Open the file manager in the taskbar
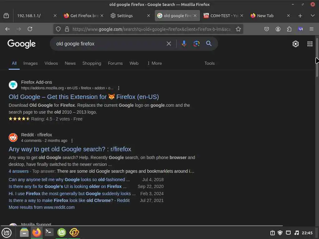Screen dimensions: 319x239 coord(24,232)
